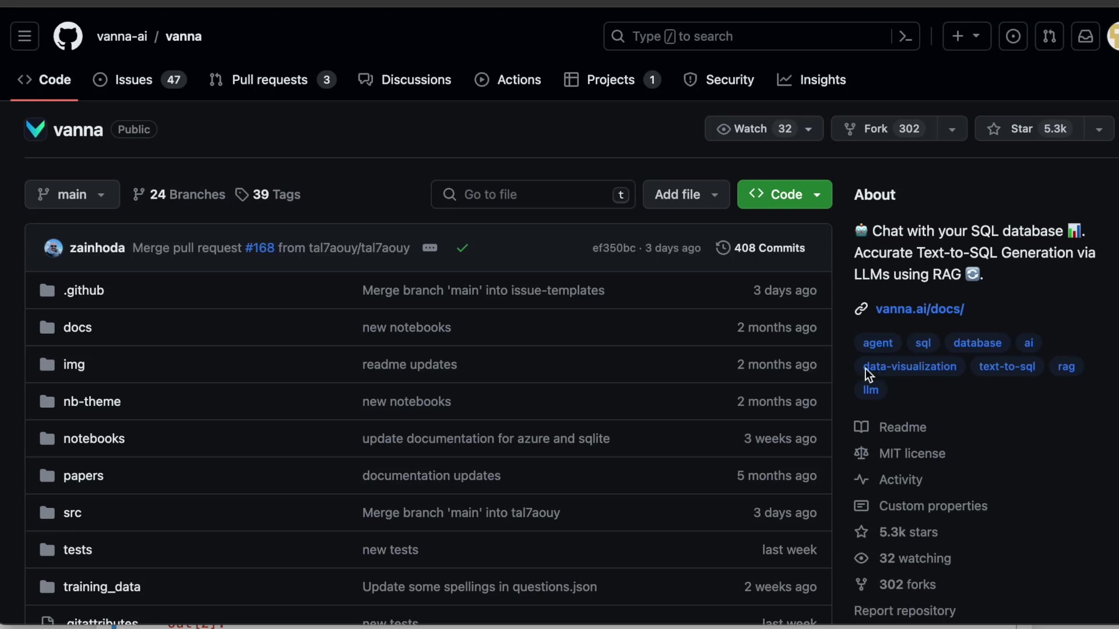Click the GitHub Octocat logo
The height and width of the screenshot is (629, 1119).
[x=68, y=36]
